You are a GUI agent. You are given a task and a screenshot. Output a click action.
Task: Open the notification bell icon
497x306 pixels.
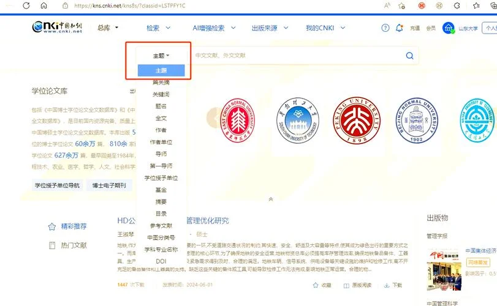(x=400, y=28)
